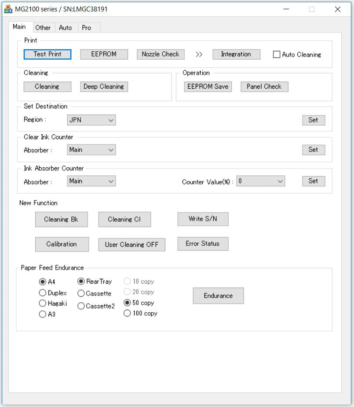Click the double-arrow beside Nozzle Check
The width and height of the screenshot is (354, 407).
199,54
